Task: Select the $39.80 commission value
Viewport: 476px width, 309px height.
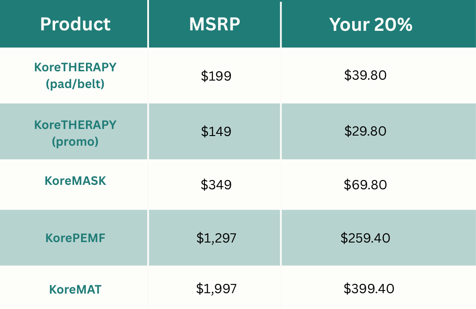Action: pyautogui.click(x=365, y=75)
